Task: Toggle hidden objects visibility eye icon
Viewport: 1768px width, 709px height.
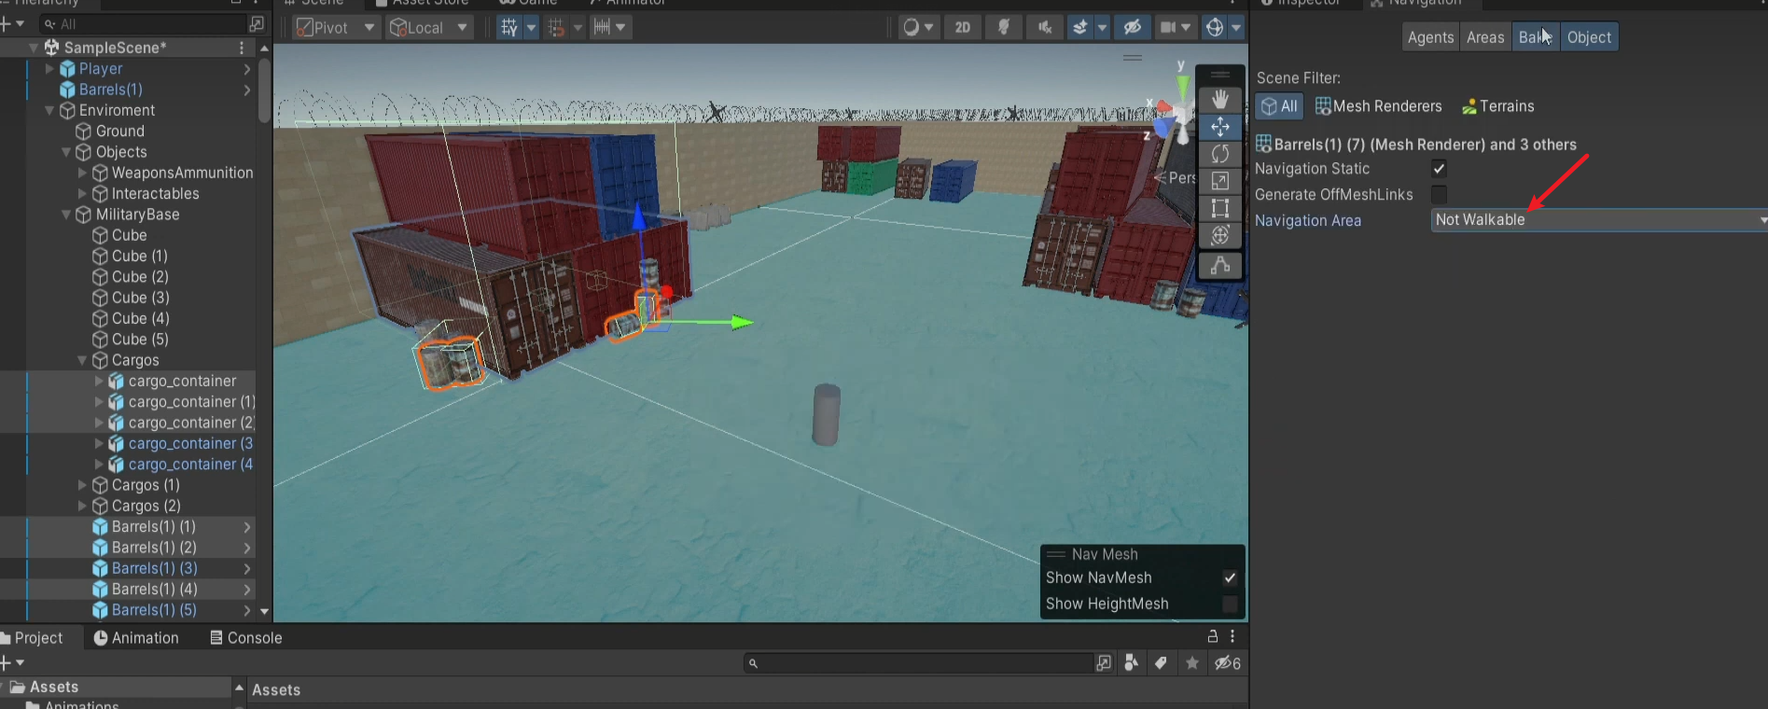Action: pos(1132,27)
